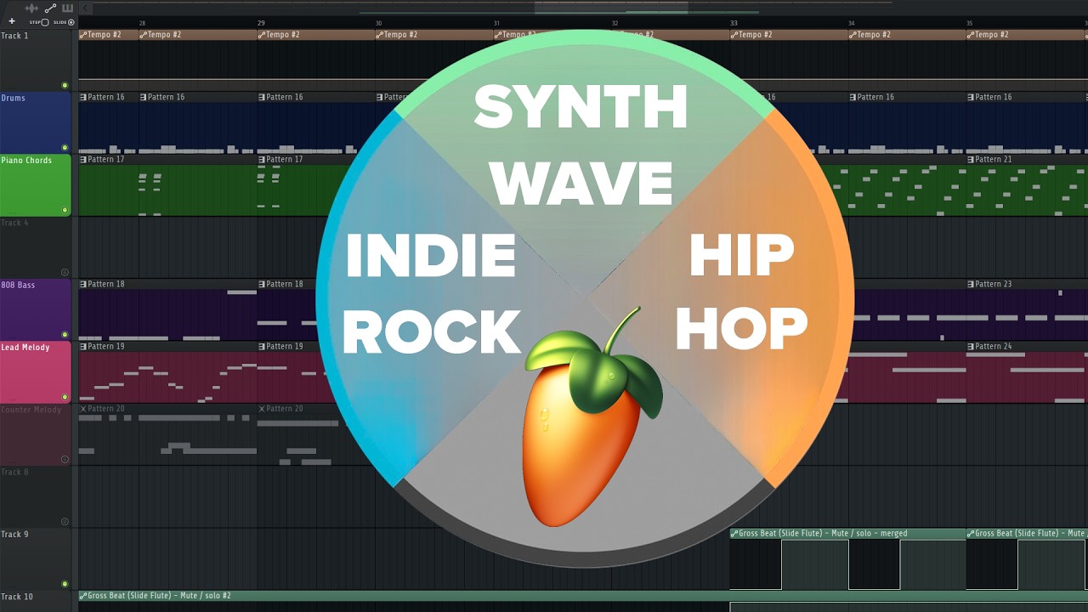This screenshot has width=1088, height=612.
Task: Open clip menu of Tempo #2 at bar 28
Action: [143, 35]
